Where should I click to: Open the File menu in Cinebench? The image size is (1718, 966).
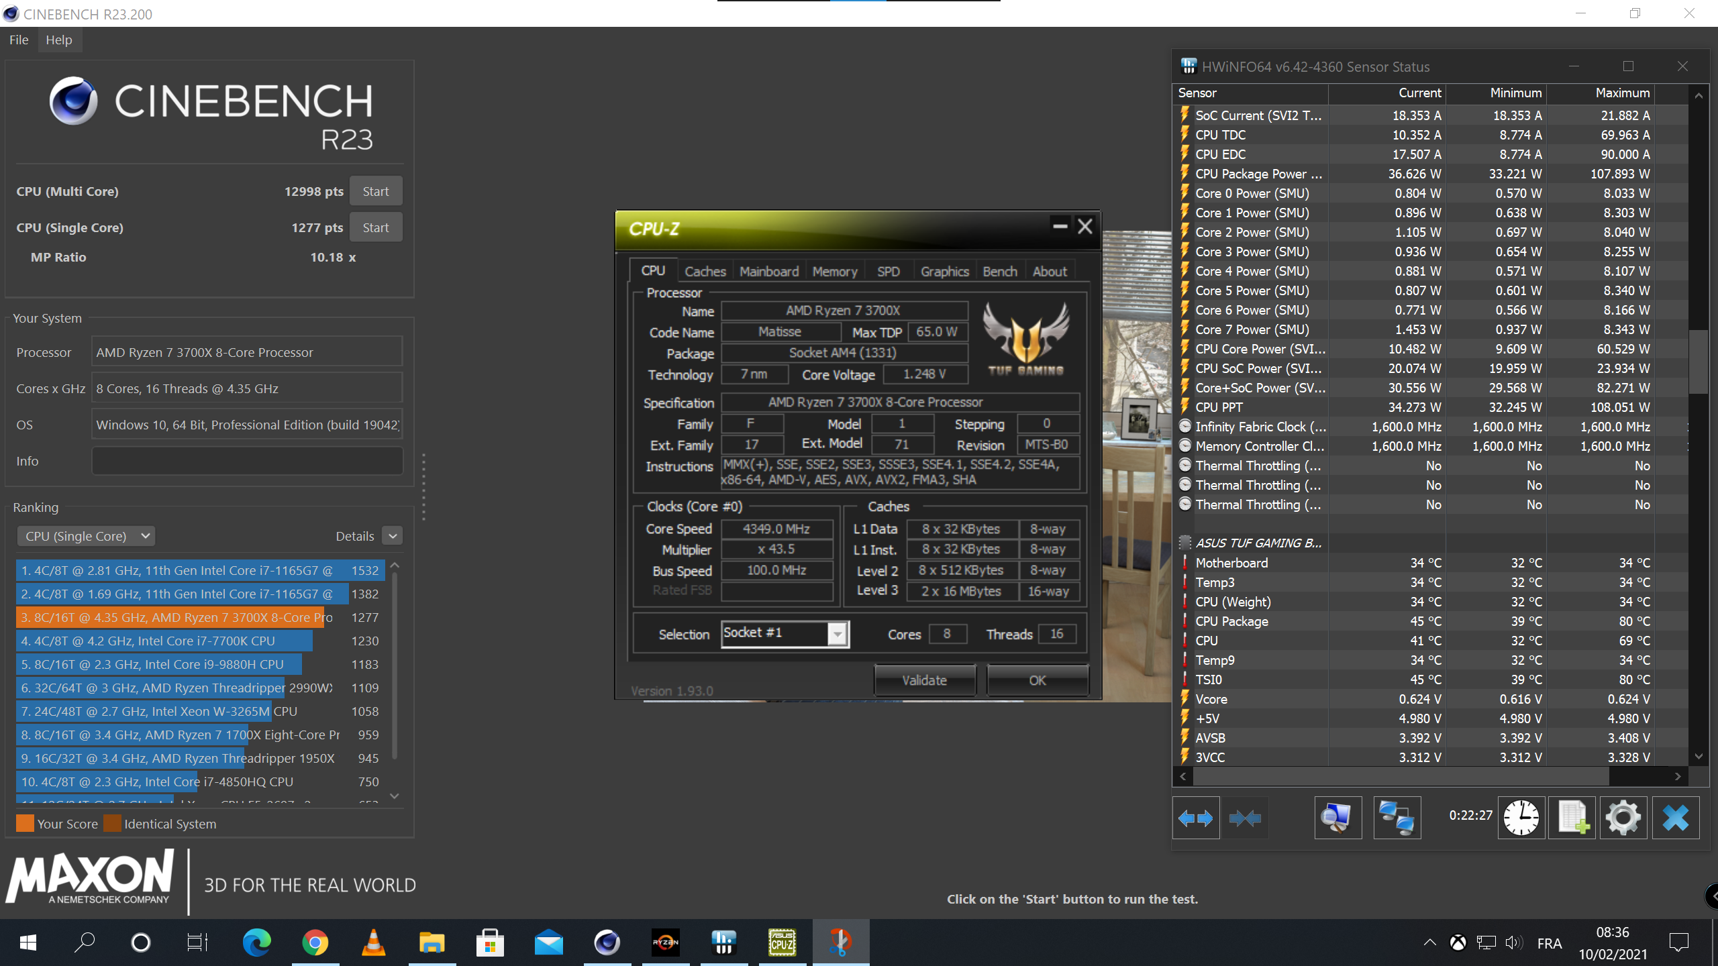click(x=19, y=40)
